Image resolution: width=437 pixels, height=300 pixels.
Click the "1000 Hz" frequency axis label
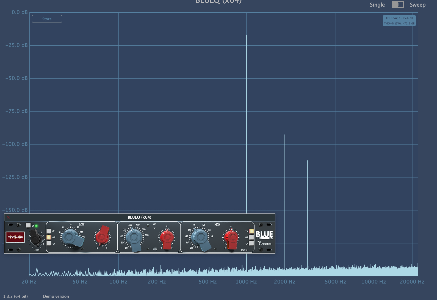pos(246,282)
